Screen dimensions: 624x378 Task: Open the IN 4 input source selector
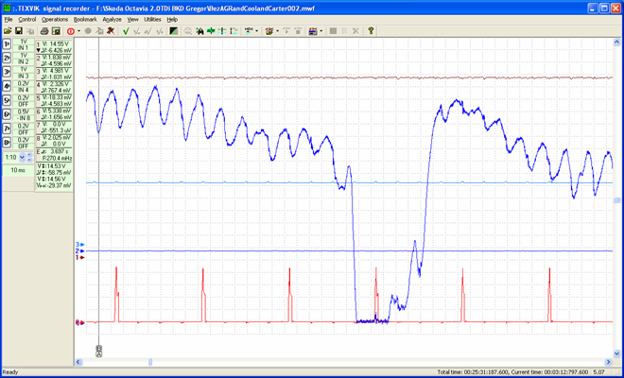[24, 90]
